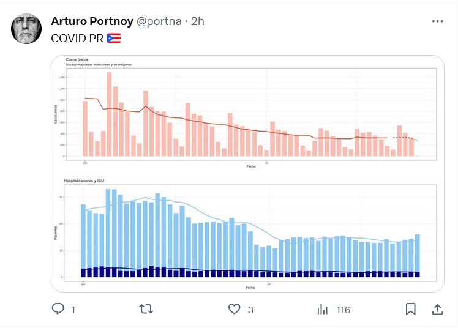Bookmark this COVID PR post
Viewport: 458px width, 328px height.
pos(411,310)
